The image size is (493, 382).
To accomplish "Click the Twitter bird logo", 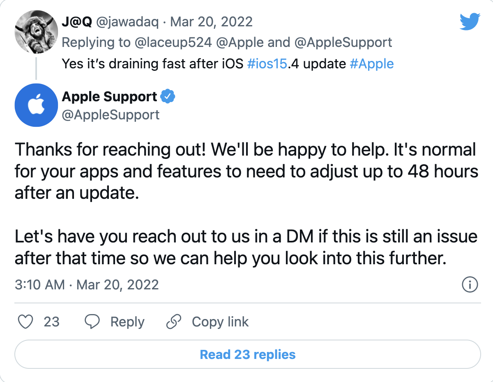I will tap(470, 22).
